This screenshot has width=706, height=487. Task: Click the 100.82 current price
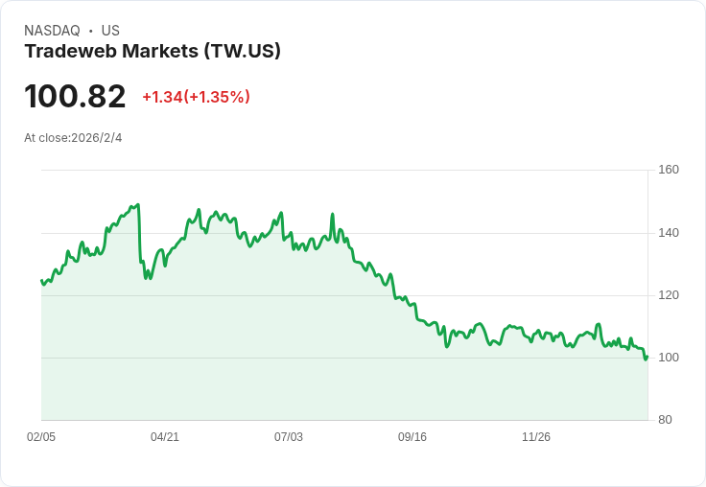coord(75,97)
